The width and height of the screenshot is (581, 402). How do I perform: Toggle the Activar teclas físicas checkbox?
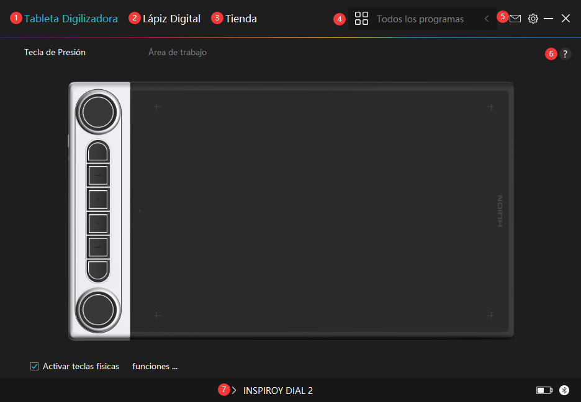(x=35, y=366)
